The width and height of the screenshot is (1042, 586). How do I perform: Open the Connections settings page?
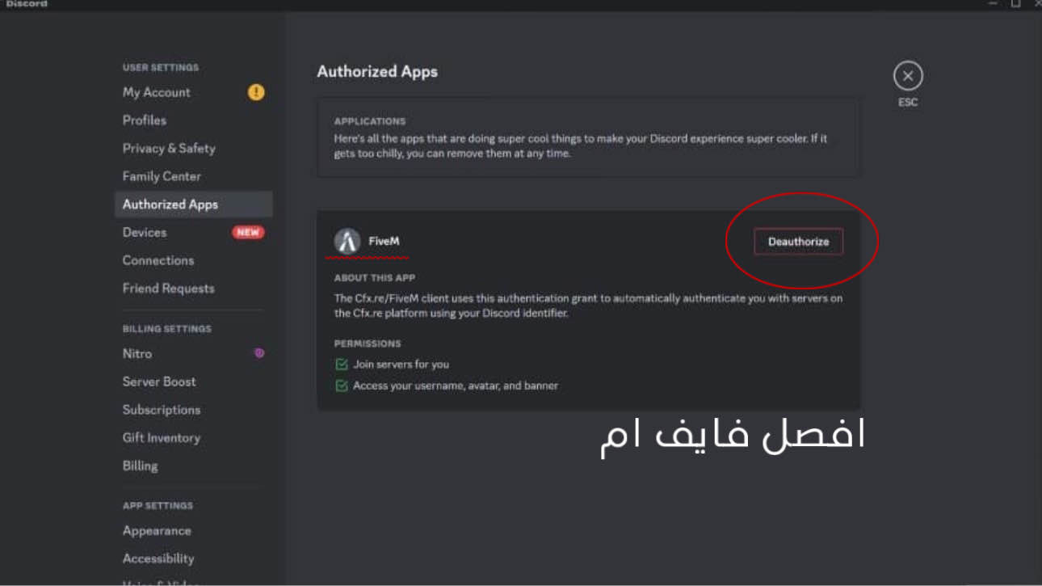click(x=158, y=260)
